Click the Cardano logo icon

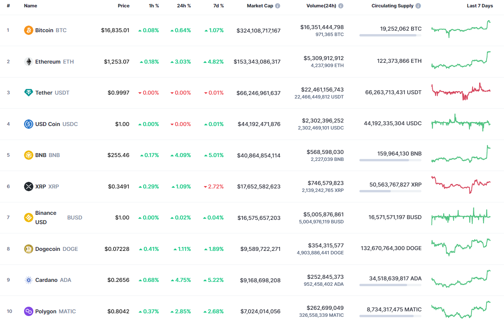[28, 280]
